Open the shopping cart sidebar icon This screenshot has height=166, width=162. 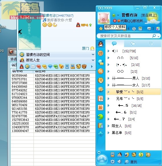point(101,53)
